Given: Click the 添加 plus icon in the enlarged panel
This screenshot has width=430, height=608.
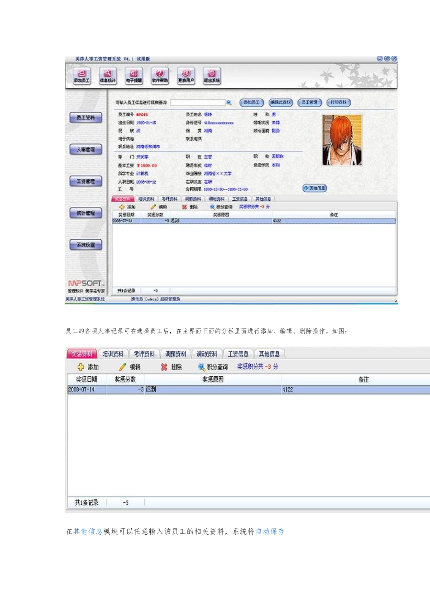Looking at the screenshot, I should pos(81,367).
